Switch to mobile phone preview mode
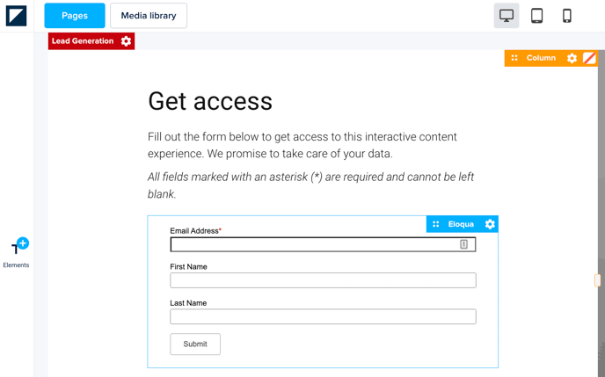The image size is (605, 377). coord(567,16)
